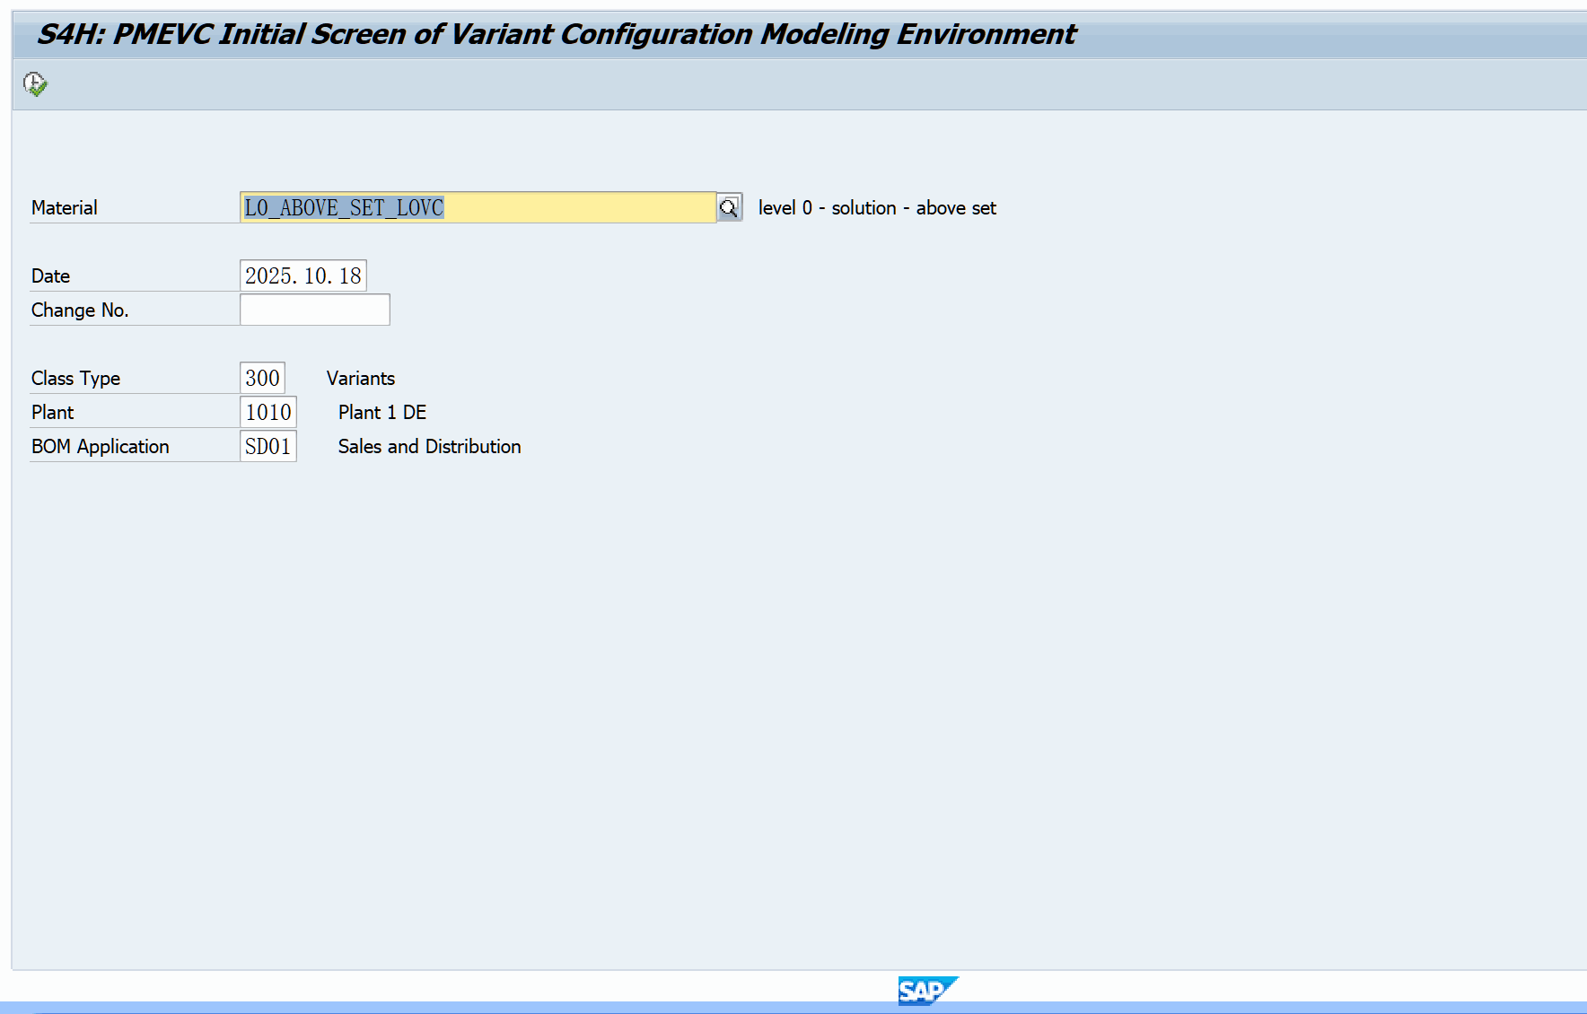The width and height of the screenshot is (1587, 1014).
Task: Click the PMEVC Initial Screen title text
Action: click(x=557, y=34)
